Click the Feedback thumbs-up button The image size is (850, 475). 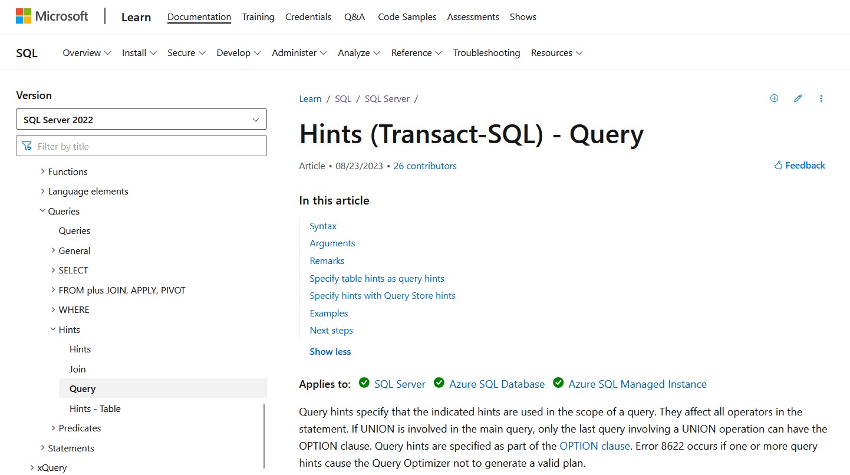coord(799,166)
